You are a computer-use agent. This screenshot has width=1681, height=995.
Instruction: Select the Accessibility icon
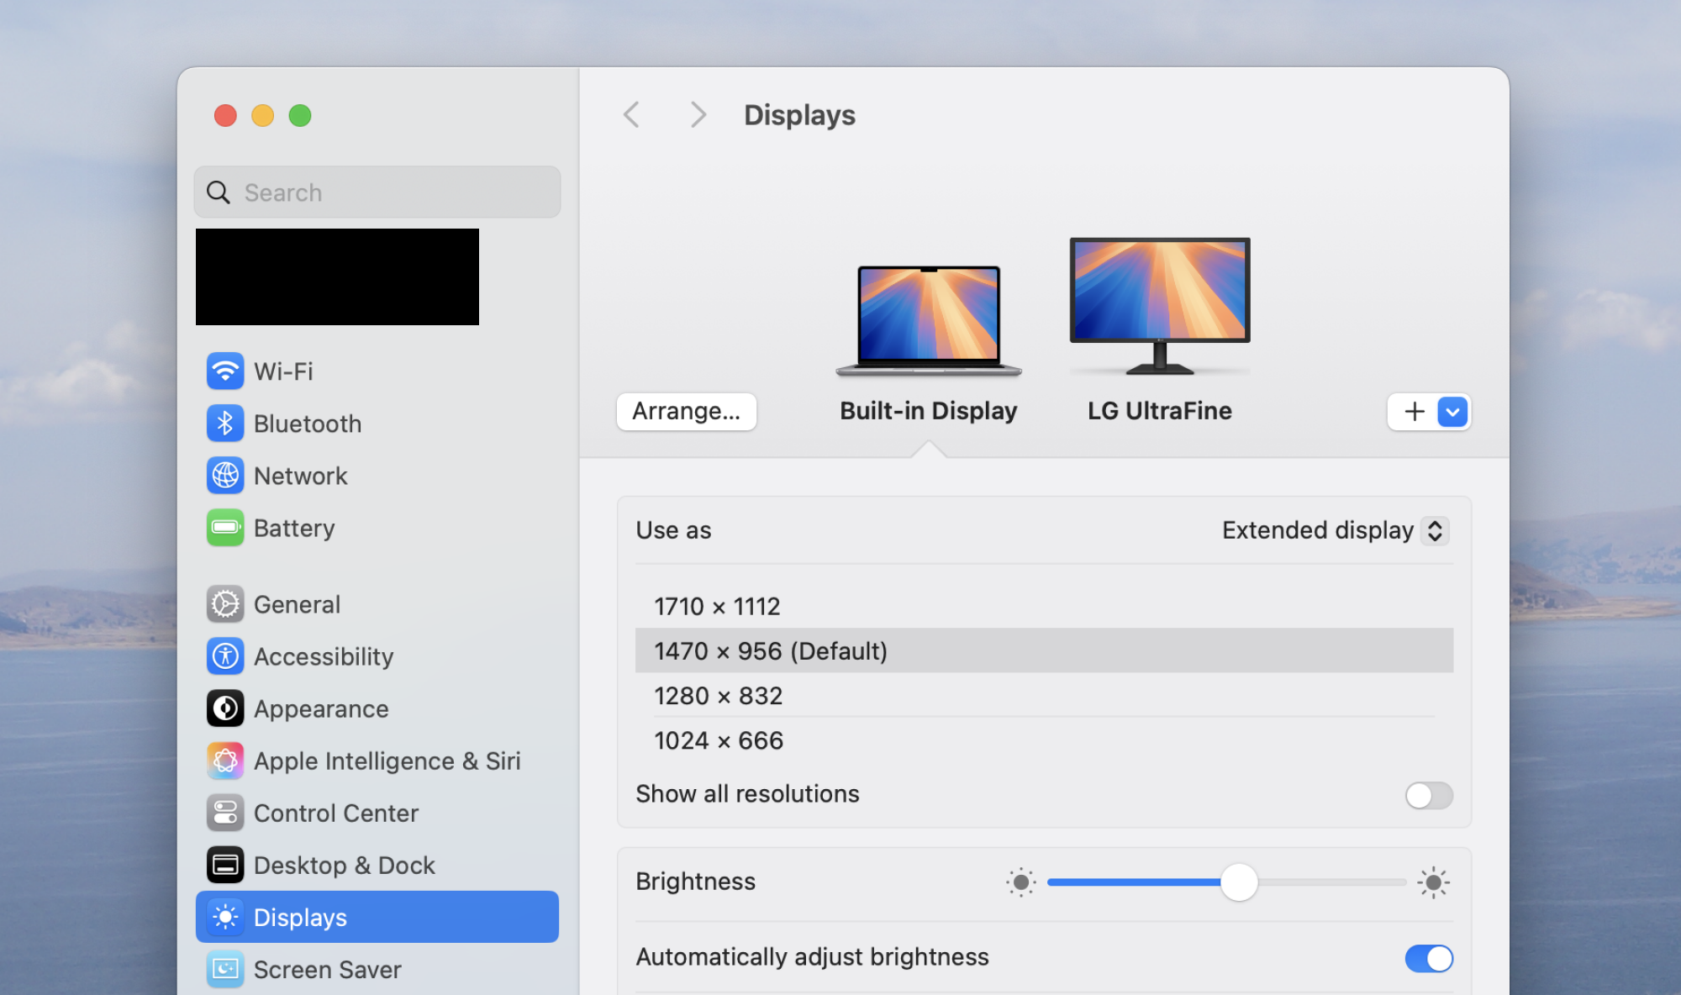point(225,656)
